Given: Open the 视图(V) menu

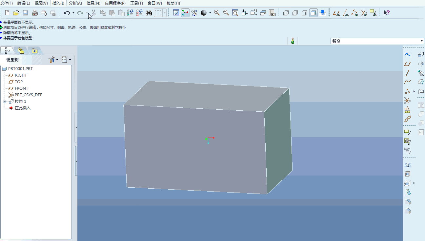Looking at the screenshot, I should 41,3.
